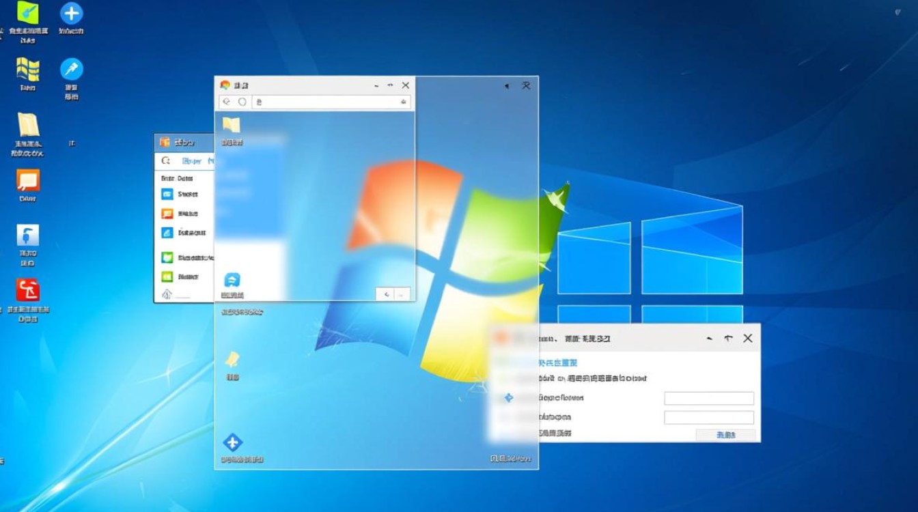Screen dimensions: 918x512
Task: Click the circular refresh button beside address bar
Action: pyautogui.click(x=242, y=102)
